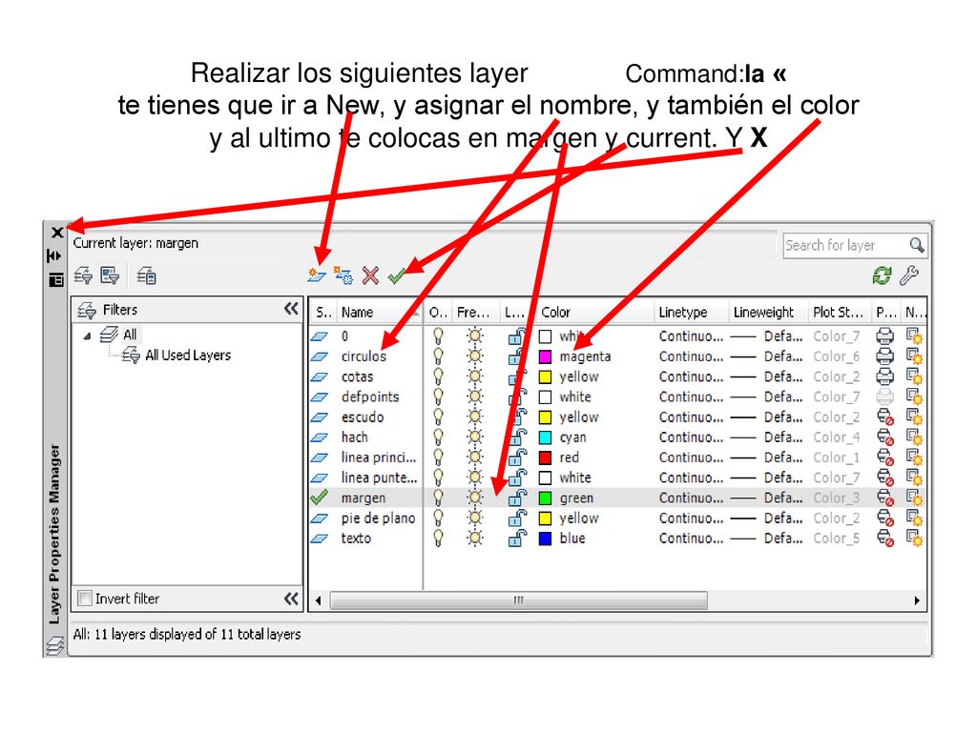Change red swatch of linea principal
Screen dimensions: 977x732
(x=545, y=457)
